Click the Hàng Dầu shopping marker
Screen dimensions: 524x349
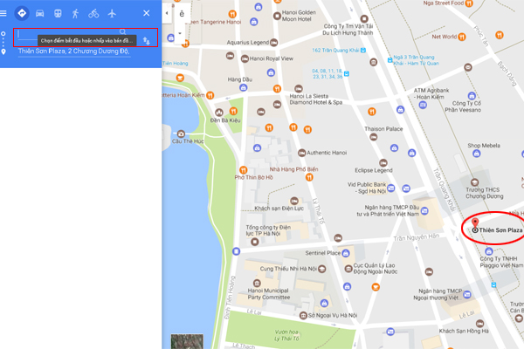click(244, 88)
